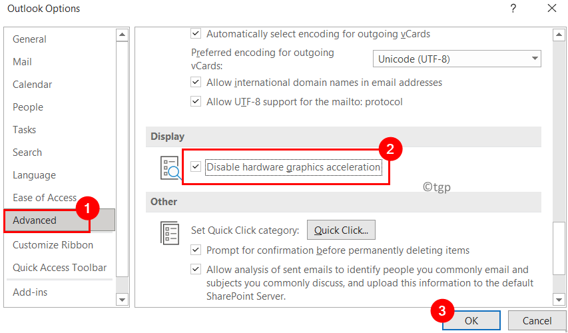Click main panel scroll up arrow
Viewport: 568px width, 333px height.
pos(559,35)
